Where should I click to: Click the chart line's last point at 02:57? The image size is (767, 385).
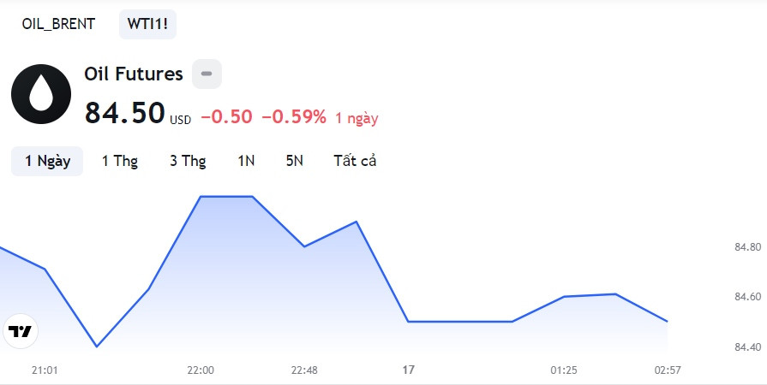pyautogui.click(x=668, y=322)
